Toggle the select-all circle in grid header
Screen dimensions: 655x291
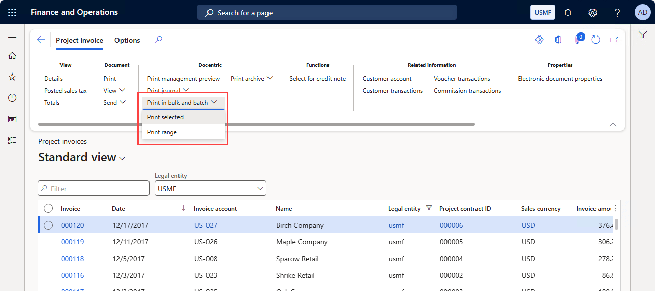48,208
